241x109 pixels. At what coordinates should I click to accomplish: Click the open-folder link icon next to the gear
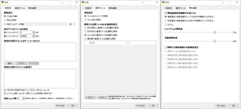point(74,24)
